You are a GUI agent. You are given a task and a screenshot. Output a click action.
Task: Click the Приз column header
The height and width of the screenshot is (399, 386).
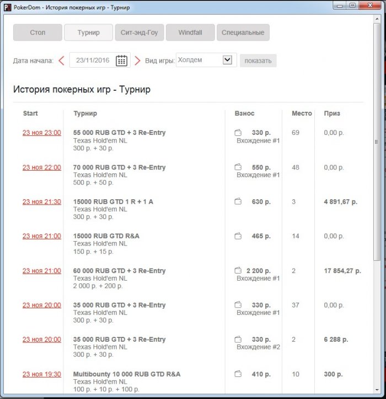pos(332,113)
